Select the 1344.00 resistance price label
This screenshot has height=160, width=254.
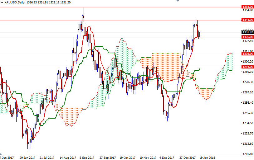click(x=247, y=20)
